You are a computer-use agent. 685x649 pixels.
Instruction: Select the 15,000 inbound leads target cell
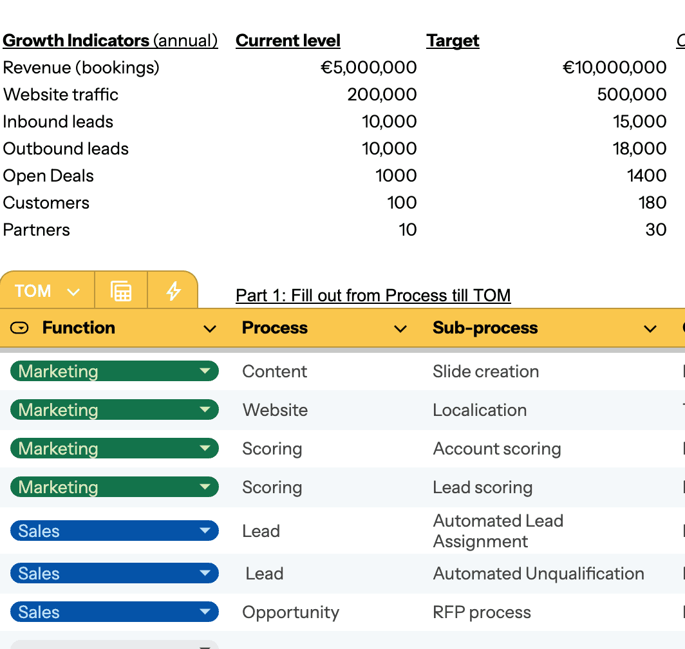639,122
